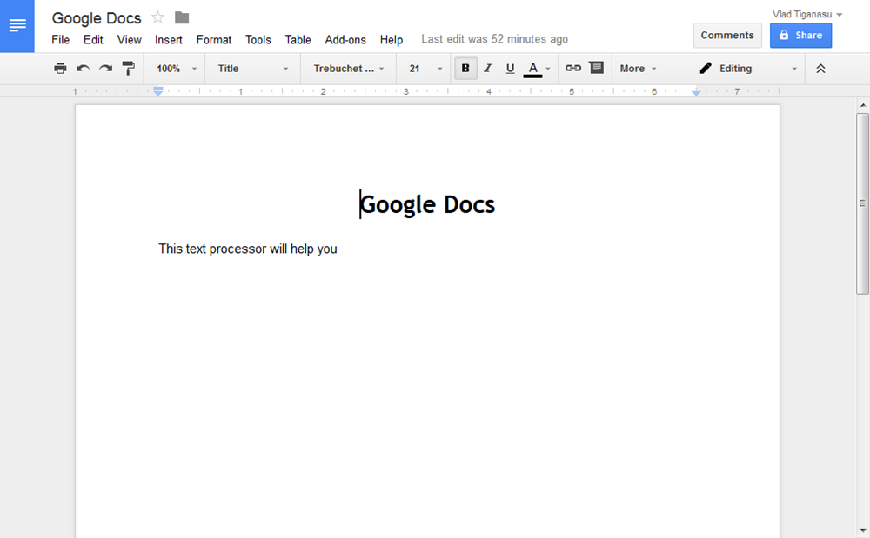Open the move-to-folder icon
The width and height of the screenshot is (870, 538).
point(182,17)
